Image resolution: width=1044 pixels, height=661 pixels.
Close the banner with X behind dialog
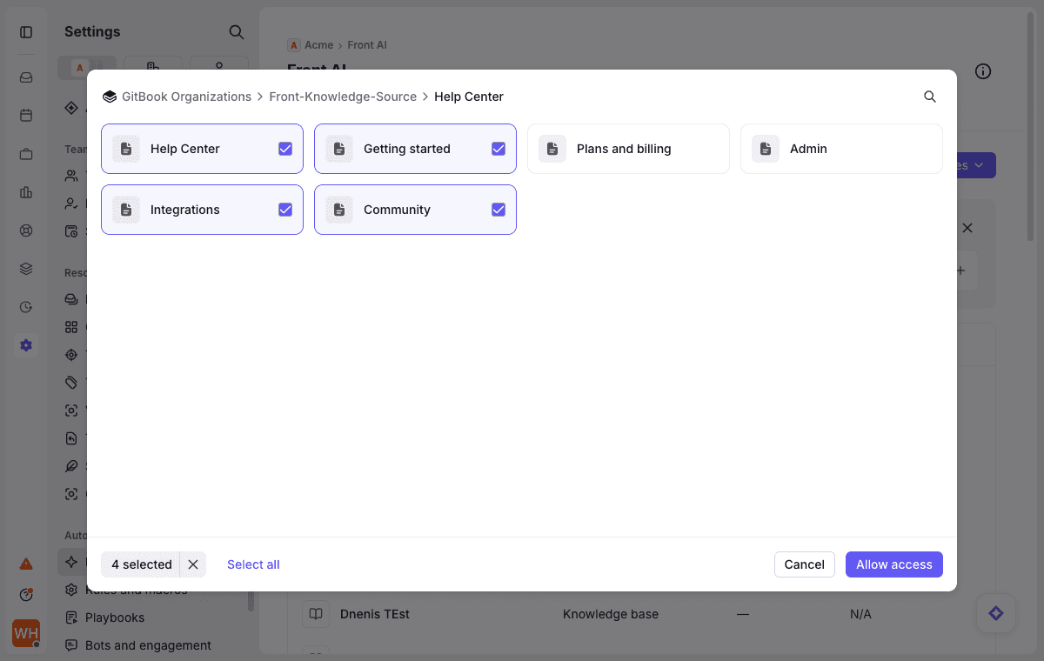click(x=967, y=228)
